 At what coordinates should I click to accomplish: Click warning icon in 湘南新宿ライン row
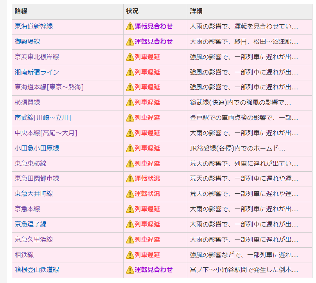130,72
